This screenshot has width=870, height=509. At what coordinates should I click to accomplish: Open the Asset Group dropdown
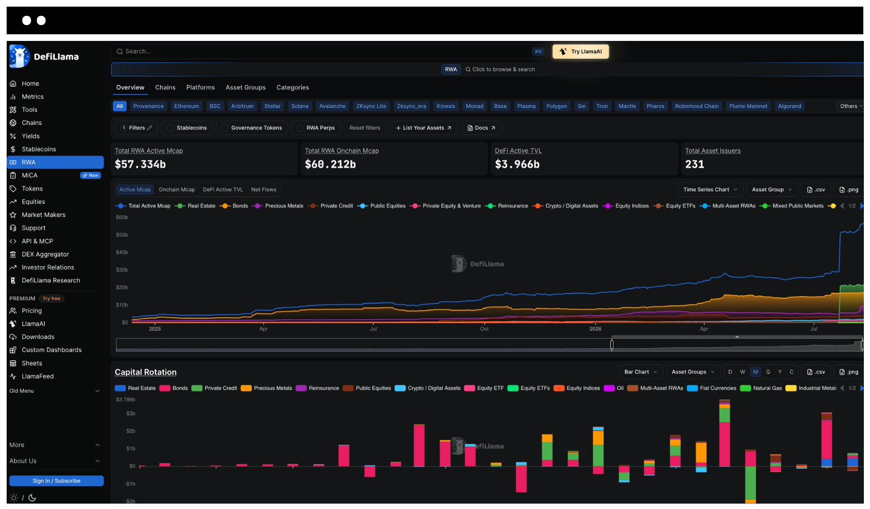point(772,190)
